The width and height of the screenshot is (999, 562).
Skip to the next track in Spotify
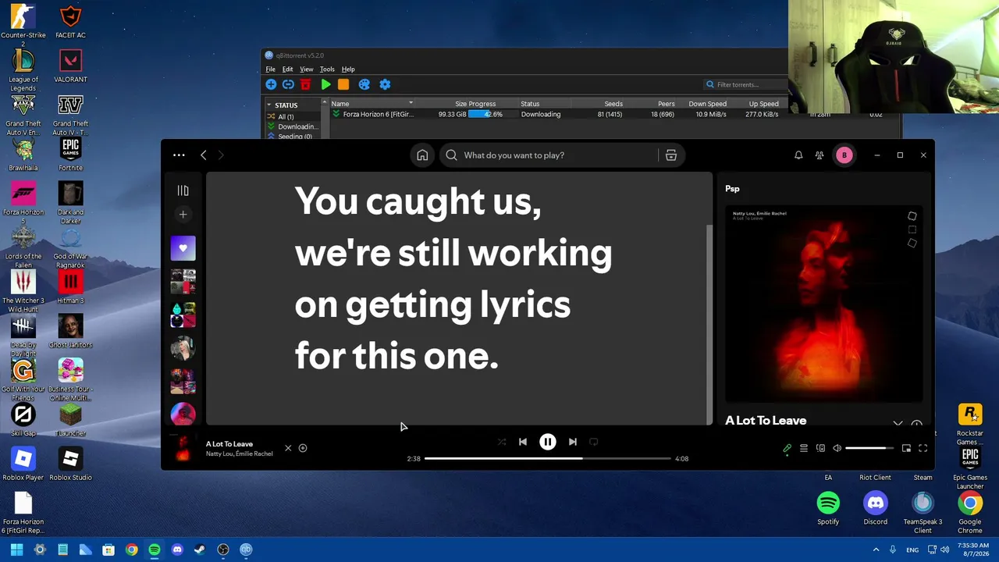pyautogui.click(x=573, y=442)
